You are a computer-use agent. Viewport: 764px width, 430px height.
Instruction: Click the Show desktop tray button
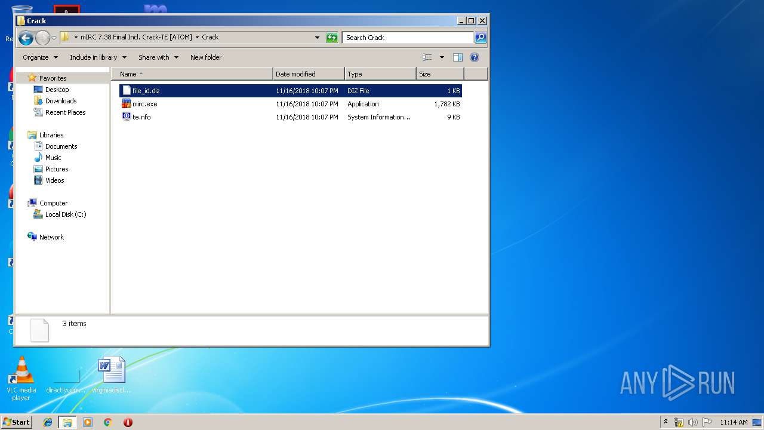pos(757,422)
